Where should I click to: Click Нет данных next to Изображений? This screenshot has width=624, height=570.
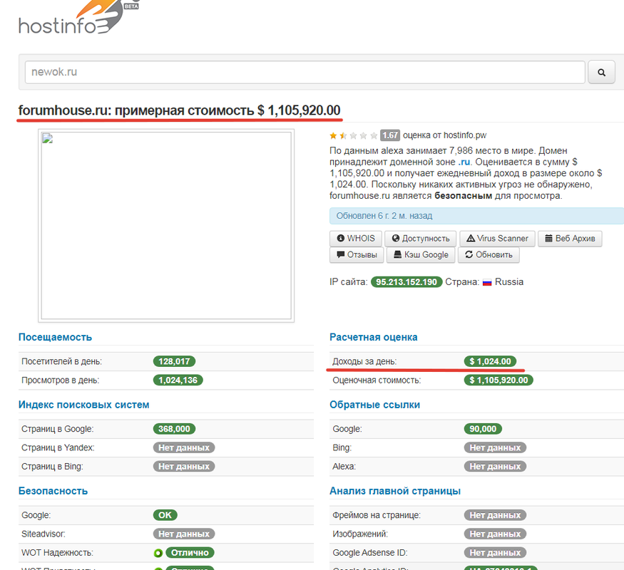[x=495, y=534]
